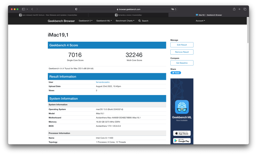
Task: Select the iMac19,1 Geekbench Browser tab
Action: [209, 15]
